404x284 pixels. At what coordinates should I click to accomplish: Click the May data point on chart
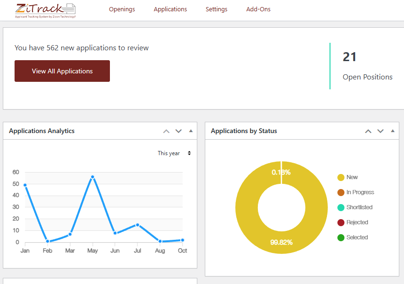coord(93,177)
